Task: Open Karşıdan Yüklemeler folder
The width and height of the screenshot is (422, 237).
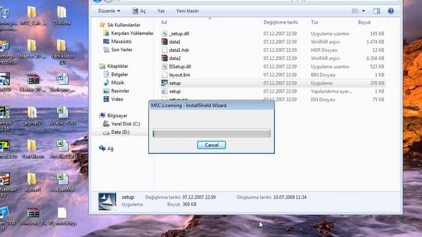Action: click(x=129, y=33)
